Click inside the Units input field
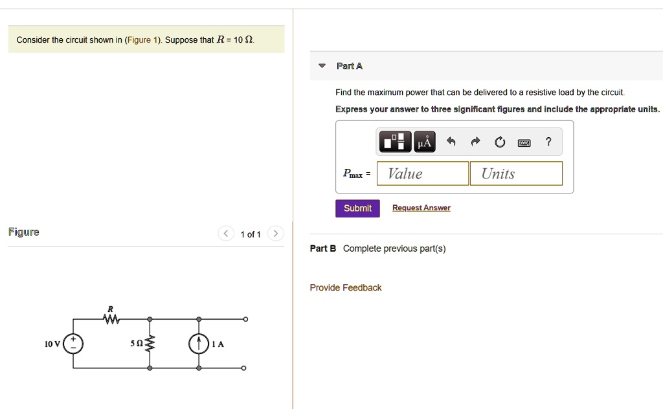The width and height of the screenshot is (663, 409). pyautogui.click(x=516, y=173)
